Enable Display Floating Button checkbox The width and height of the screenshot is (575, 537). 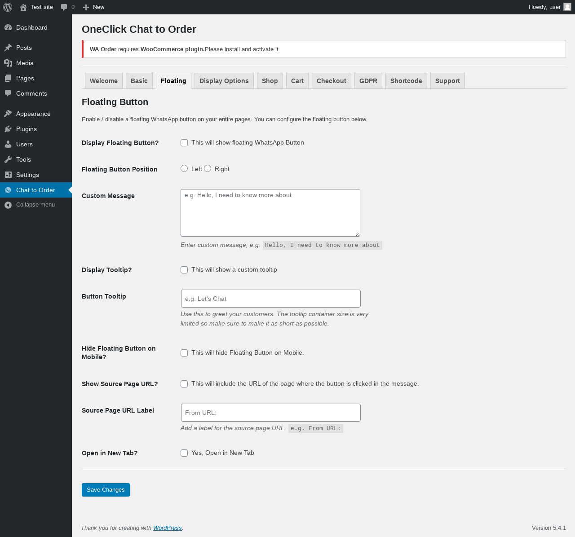184,143
